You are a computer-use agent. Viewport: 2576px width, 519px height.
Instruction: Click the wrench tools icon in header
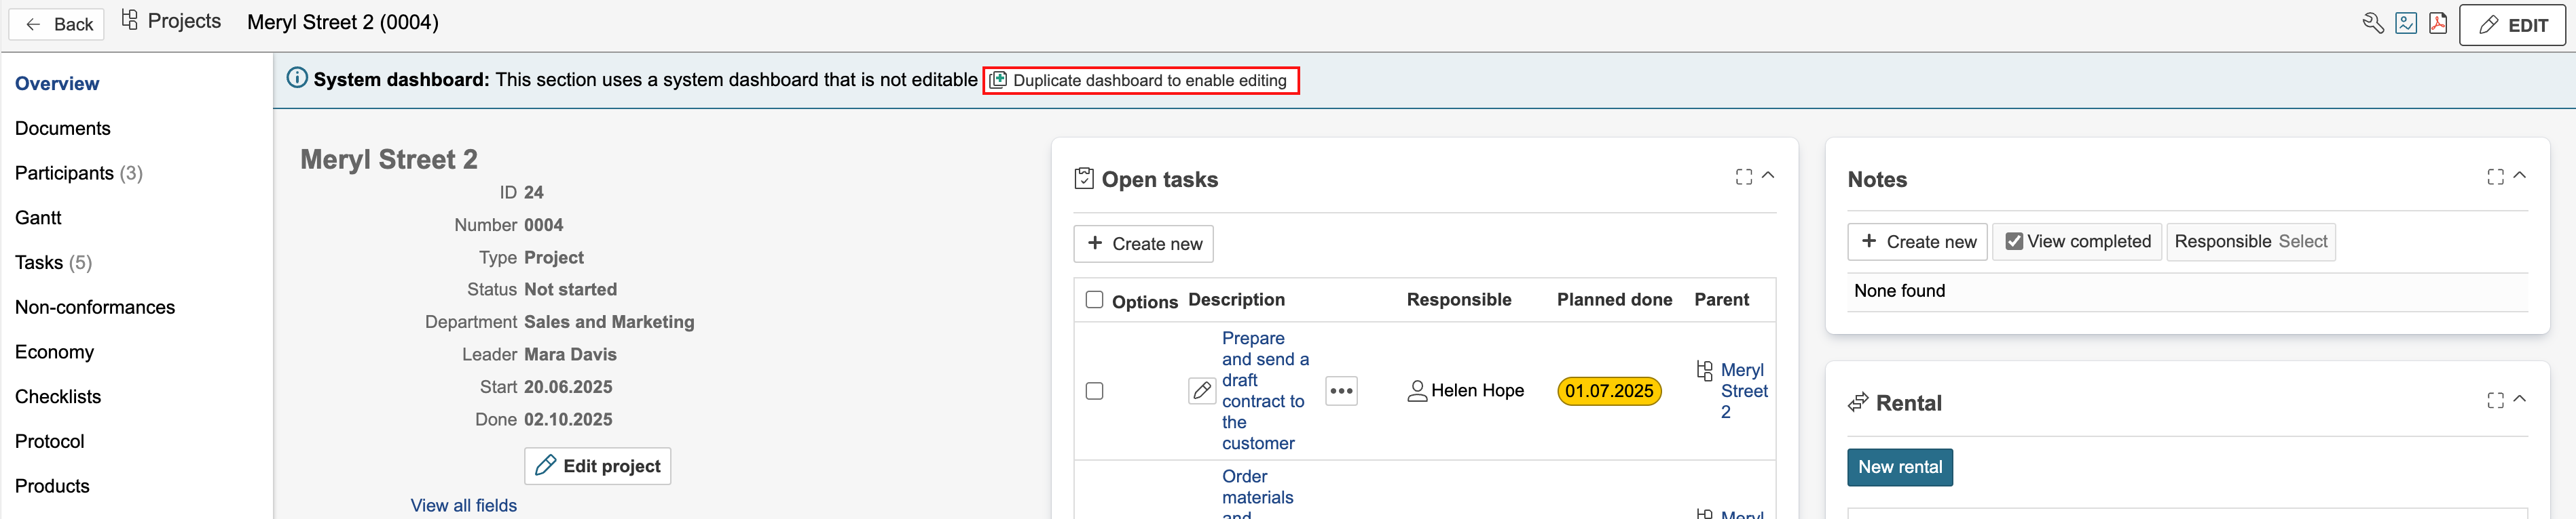coord(2372,24)
